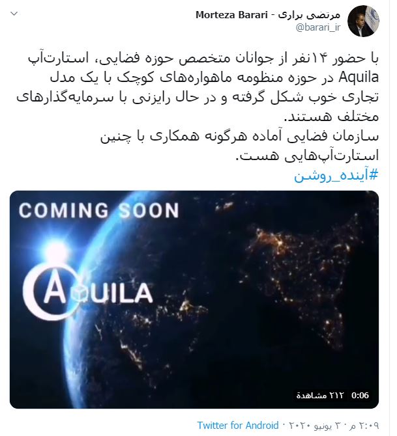Click the COMING SOON title in the video
This screenshot has height=436, width=397.
click(x=99, y=210)
